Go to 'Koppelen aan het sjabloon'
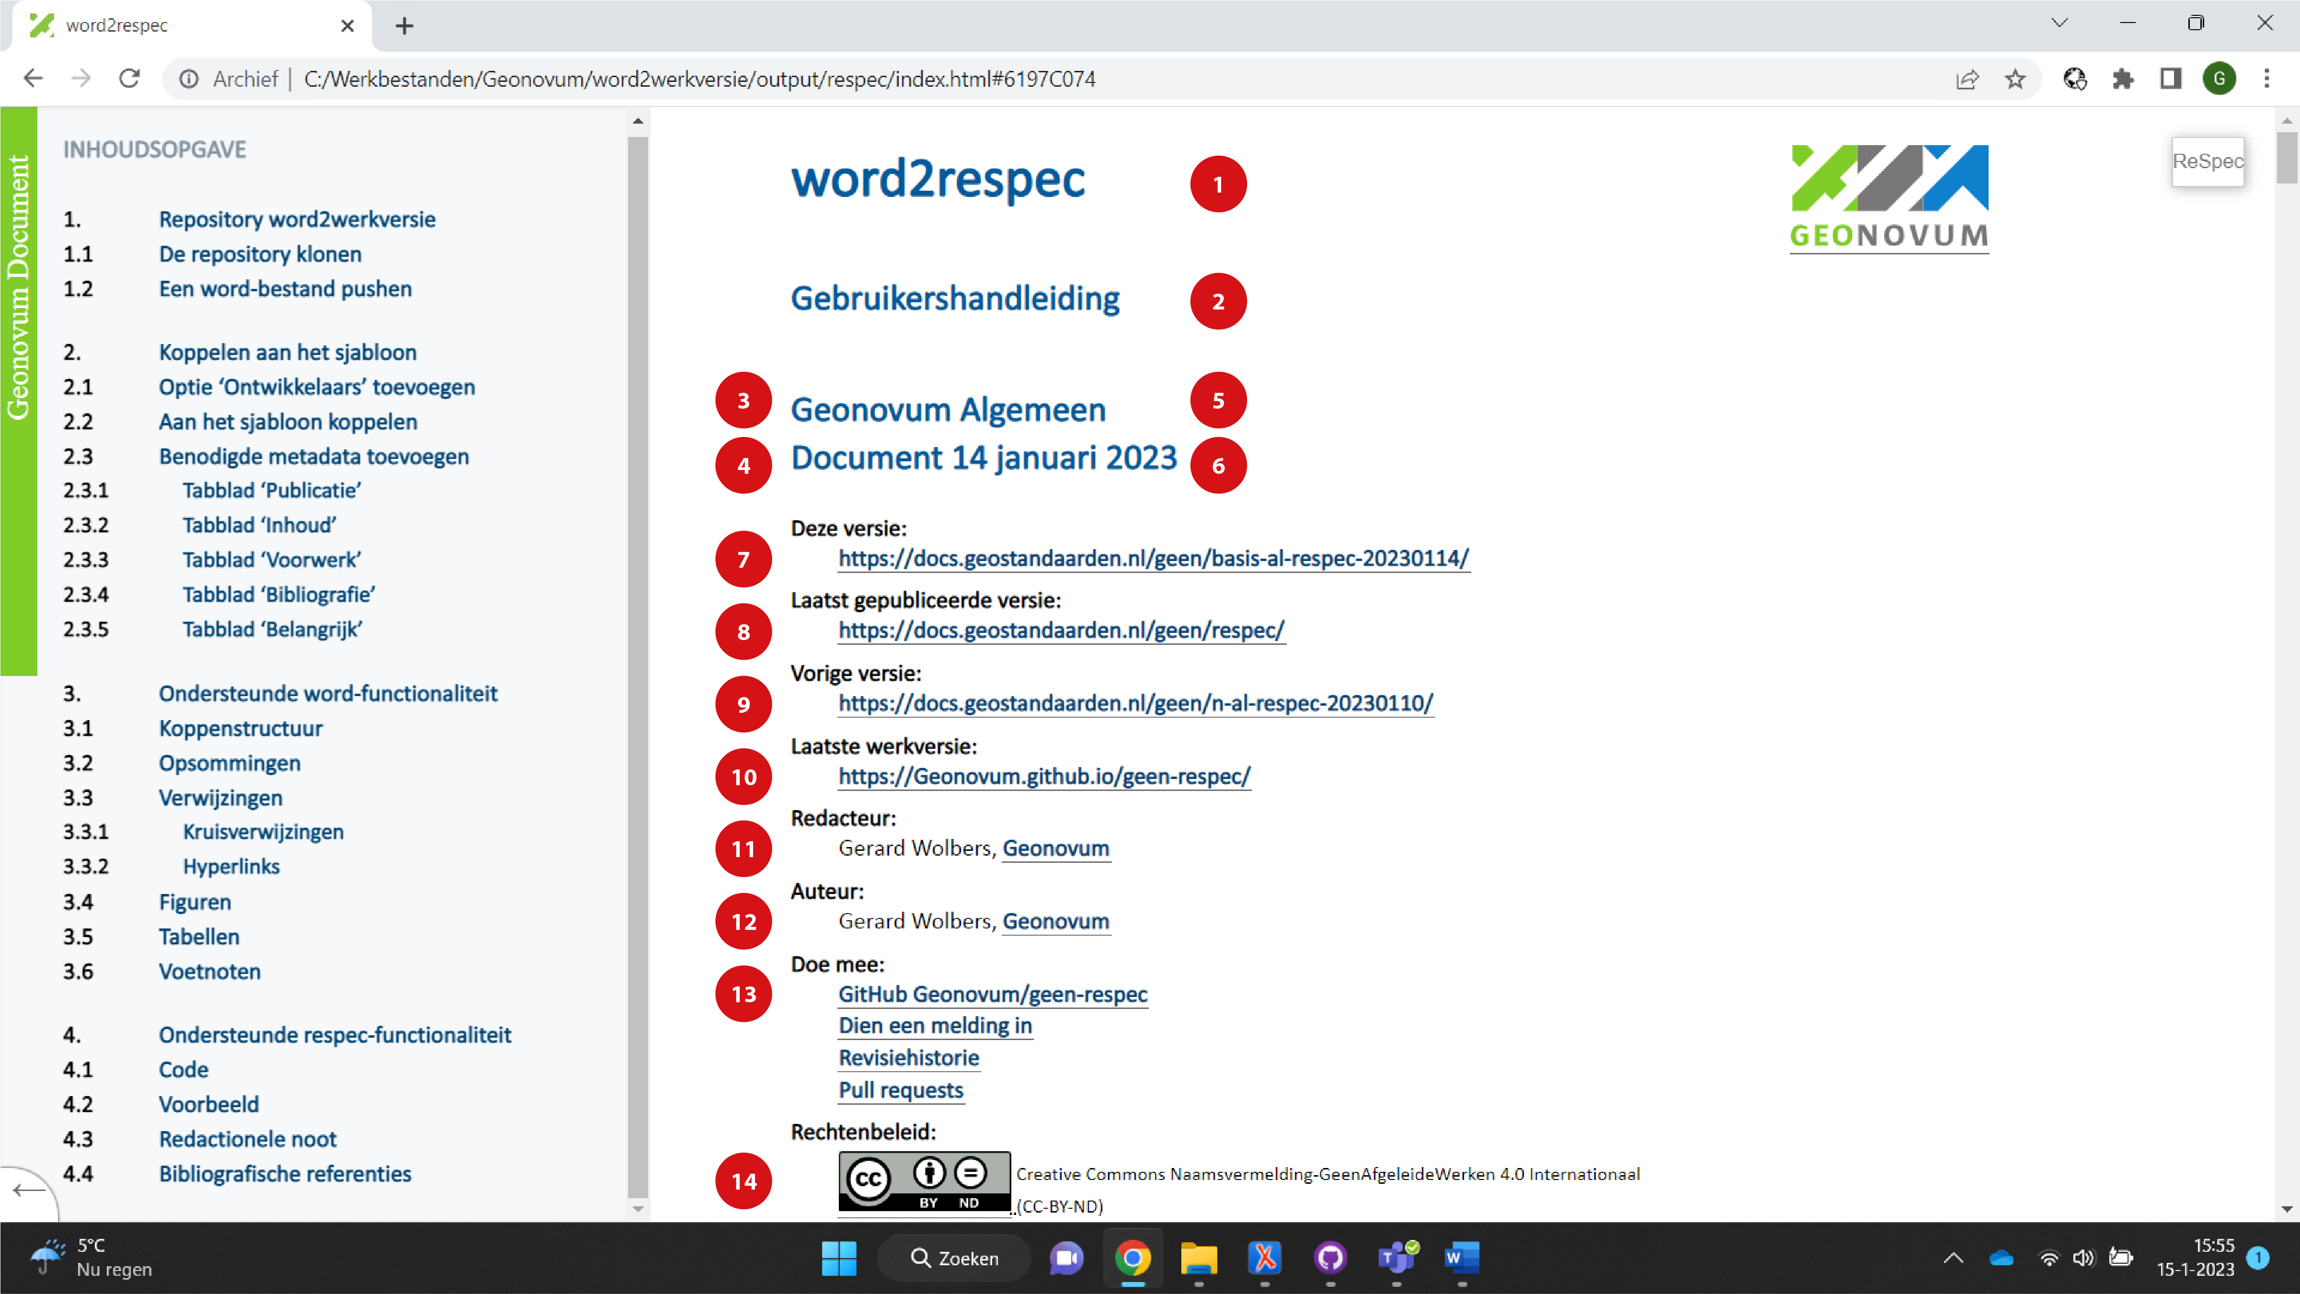The height and width of the screenshot is (1294, 2300). 287,353
